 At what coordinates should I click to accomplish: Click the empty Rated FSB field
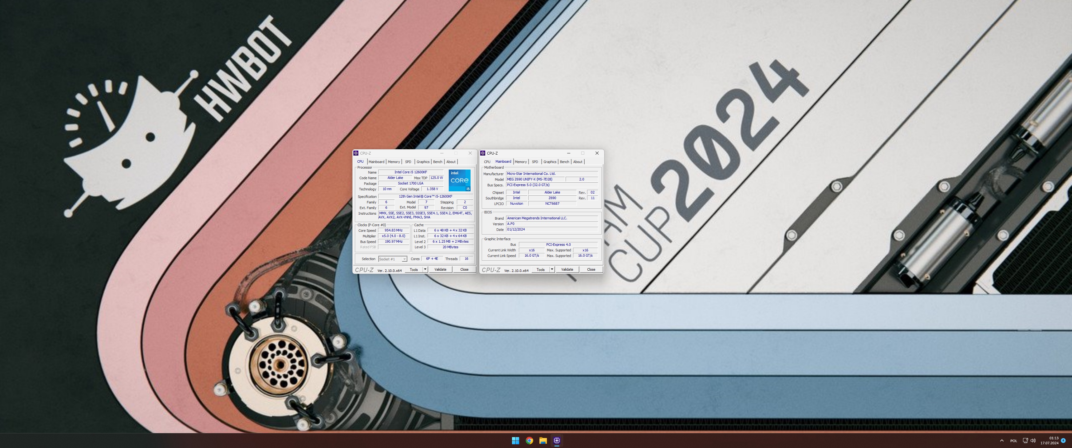[394, 247]
